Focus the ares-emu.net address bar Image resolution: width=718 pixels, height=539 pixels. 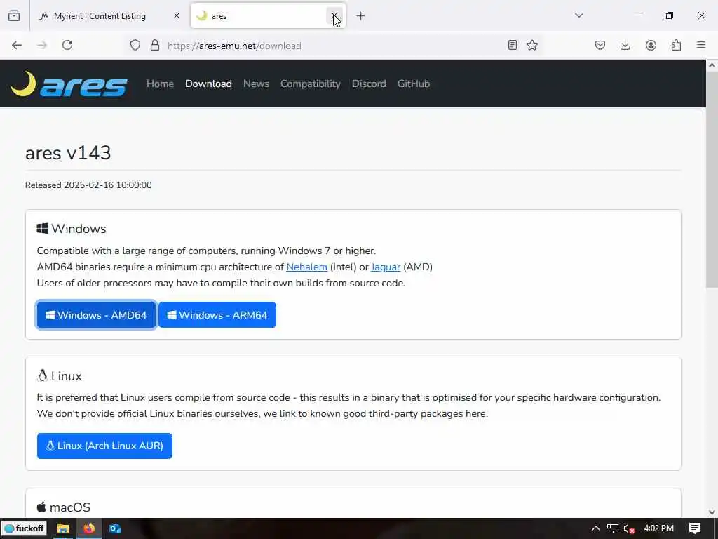(334, 46)
